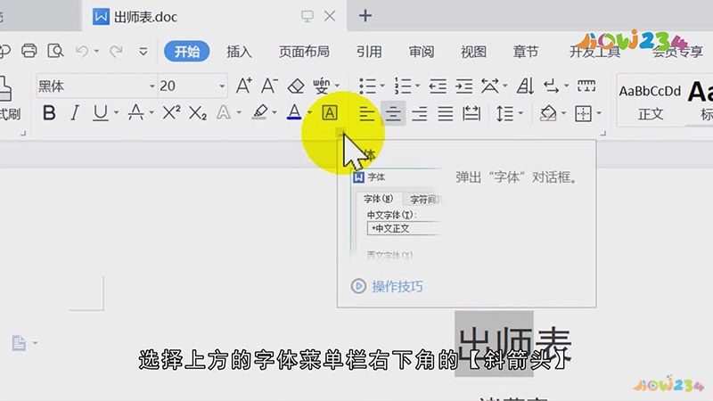Viewport: 713px width, 401px height.
Task: Open tab stops ruler icon
Action: click(x=586, y=86)
